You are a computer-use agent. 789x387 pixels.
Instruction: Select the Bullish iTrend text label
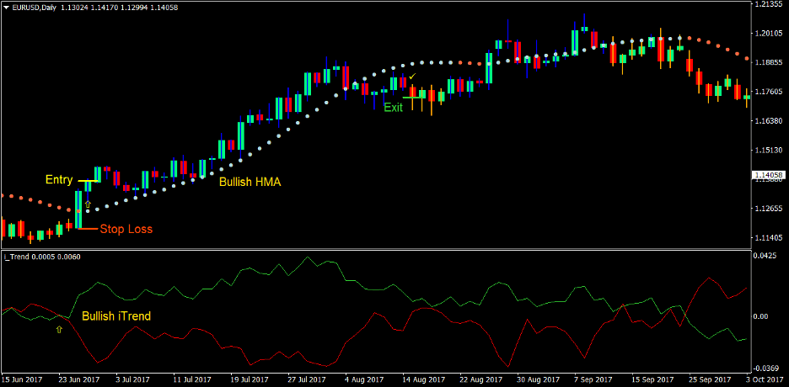(116, 316)
